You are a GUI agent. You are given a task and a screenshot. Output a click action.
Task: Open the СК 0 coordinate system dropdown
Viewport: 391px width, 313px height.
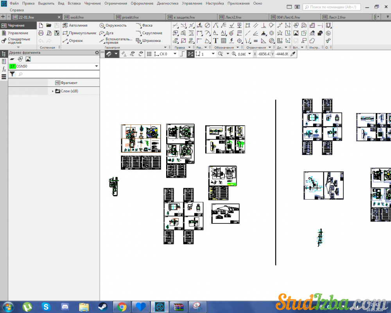174,54
